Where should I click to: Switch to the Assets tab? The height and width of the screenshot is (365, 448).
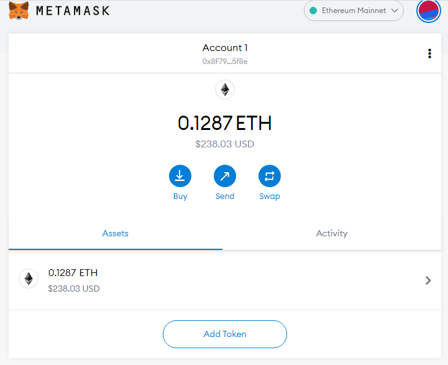click(116, 233)
